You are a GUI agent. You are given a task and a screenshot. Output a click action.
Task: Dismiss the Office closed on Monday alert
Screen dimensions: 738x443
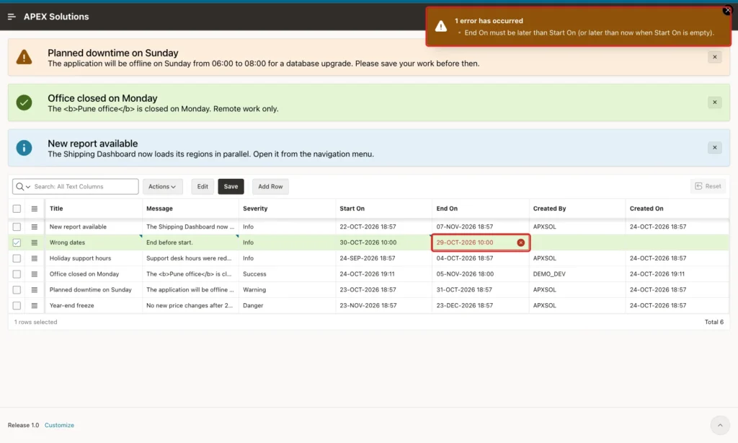click(x=714, y=102)
